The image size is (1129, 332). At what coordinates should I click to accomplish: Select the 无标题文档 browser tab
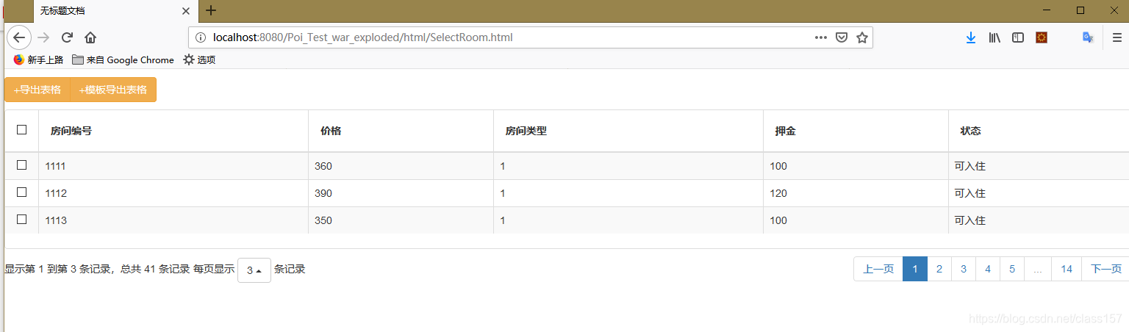coord(115,11)
